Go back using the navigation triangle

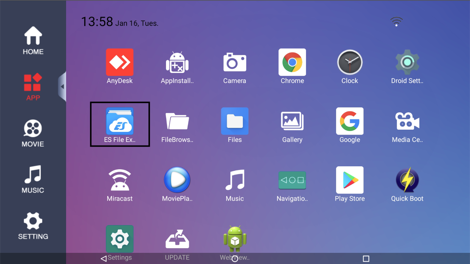coord(103,258)
